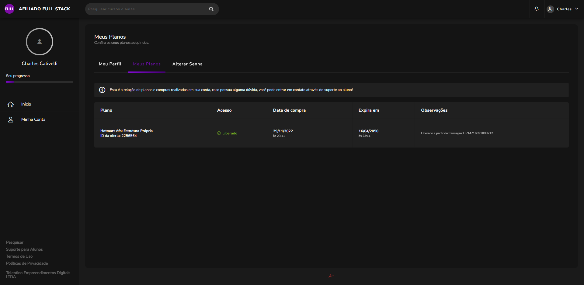The height and width of the screenshot is (285, 584).
Task: Click the person icon for Minha Conta
Action: pyautogui.click(x=11, y=120)
